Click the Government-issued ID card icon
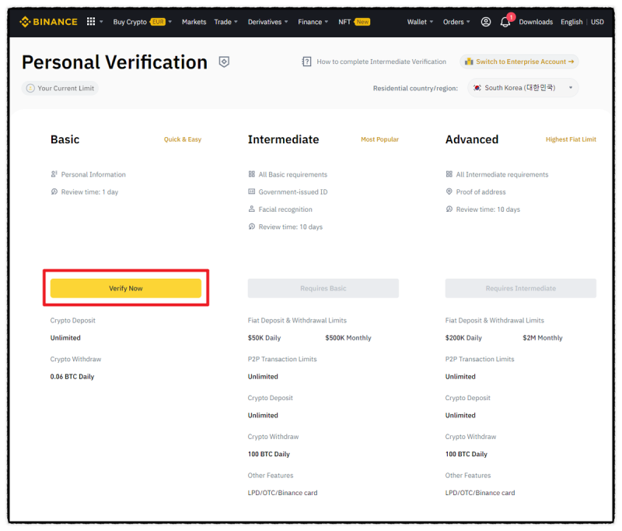This screenshot has width=622, height=531. [251, 192]
